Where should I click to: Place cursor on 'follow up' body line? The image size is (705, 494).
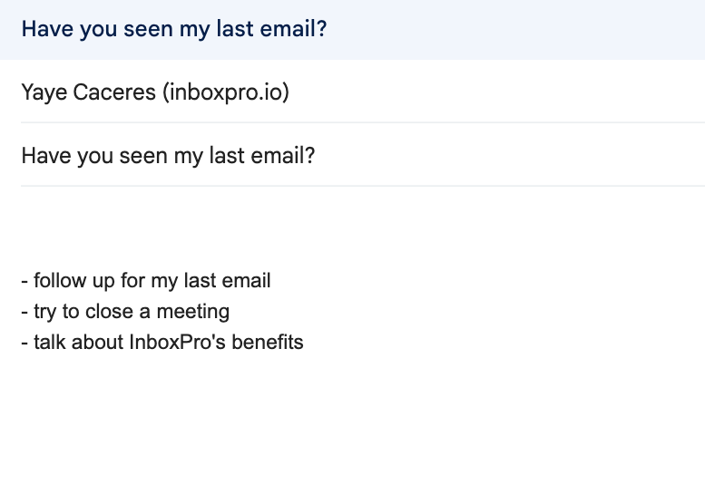click(x=145, y=281)
